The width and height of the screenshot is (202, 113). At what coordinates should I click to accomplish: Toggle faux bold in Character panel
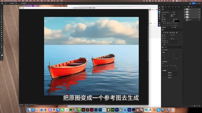(164, 23)
